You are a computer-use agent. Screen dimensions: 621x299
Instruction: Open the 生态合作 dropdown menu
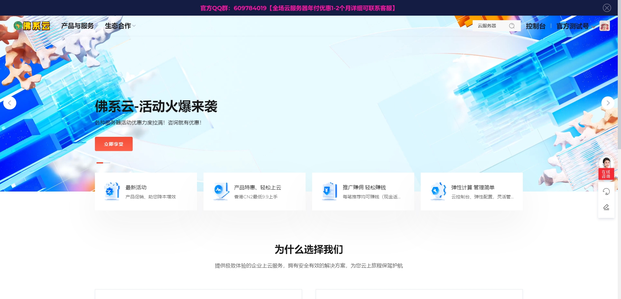[x=119, y=26]
